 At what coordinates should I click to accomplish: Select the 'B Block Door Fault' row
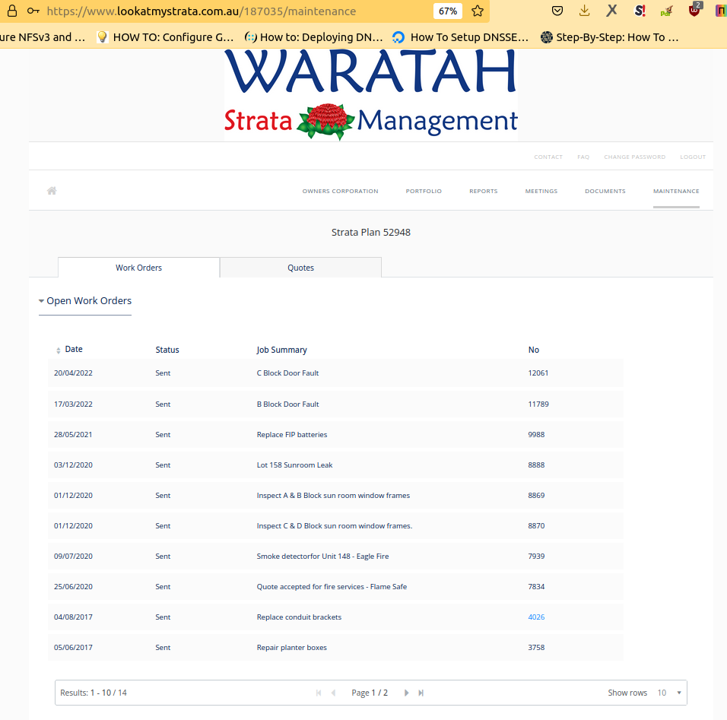pos(335,404)
